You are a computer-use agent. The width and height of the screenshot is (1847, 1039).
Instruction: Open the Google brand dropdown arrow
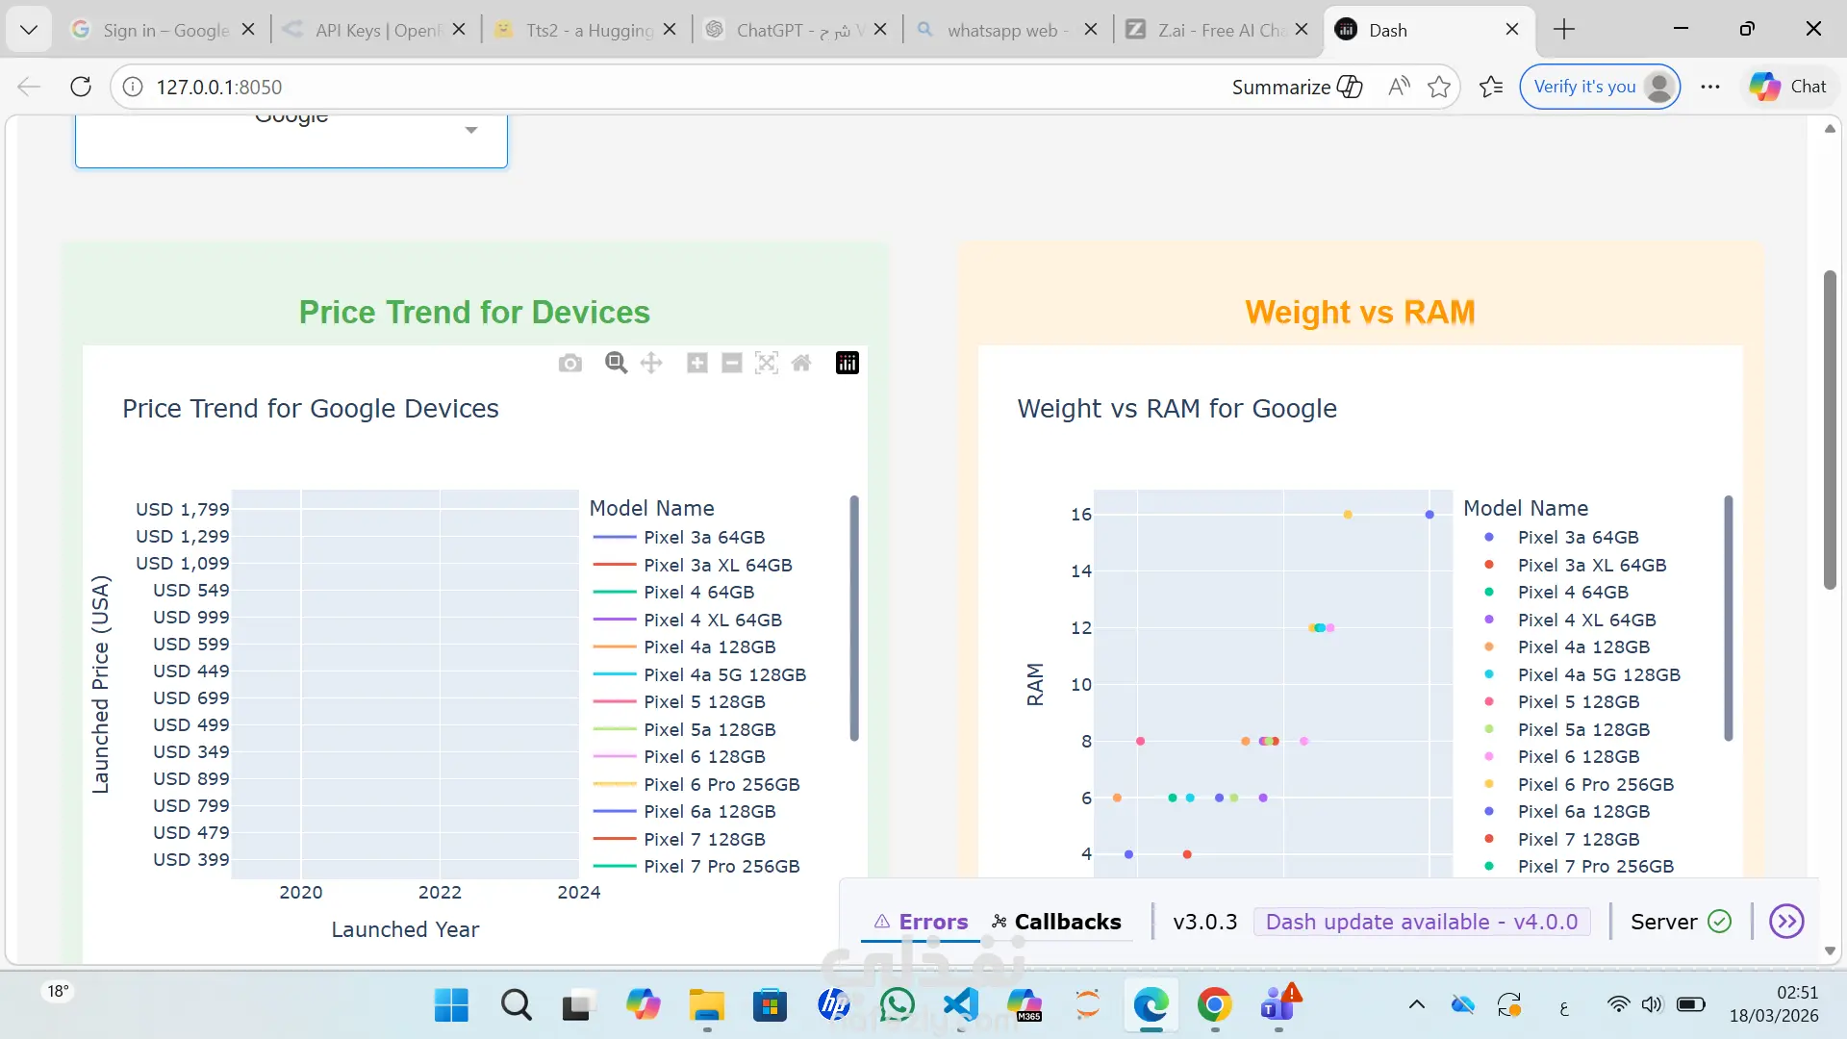pyautogui.click(x=471, y=130)
